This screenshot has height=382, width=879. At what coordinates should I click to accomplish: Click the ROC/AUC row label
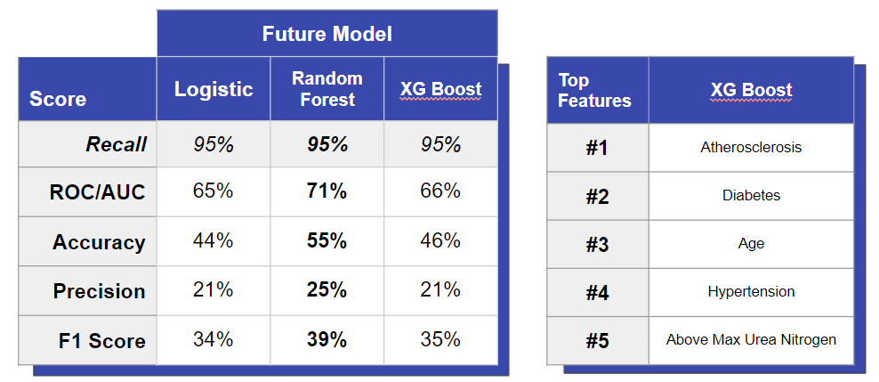(x=99, y=192)
